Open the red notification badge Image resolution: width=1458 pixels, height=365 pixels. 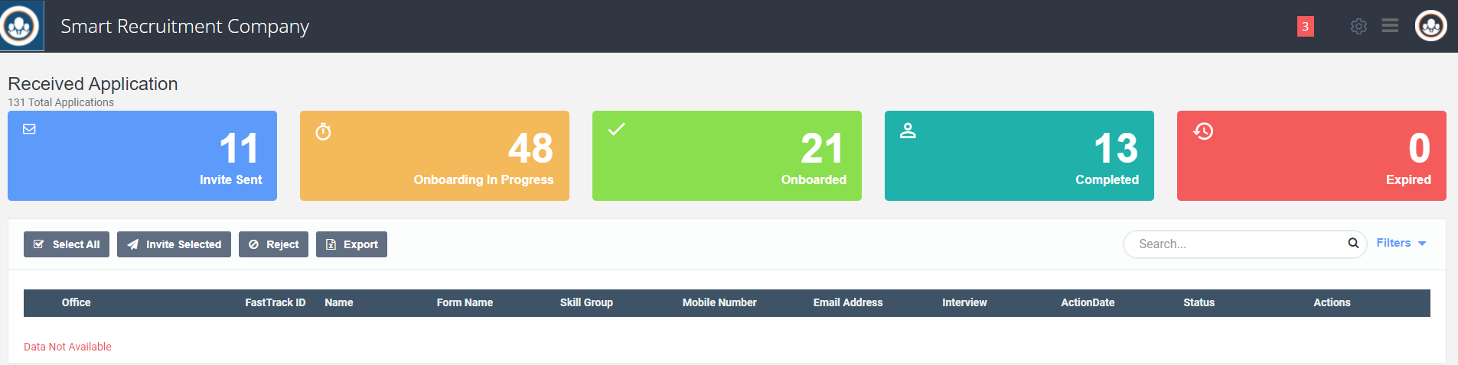1305,26
